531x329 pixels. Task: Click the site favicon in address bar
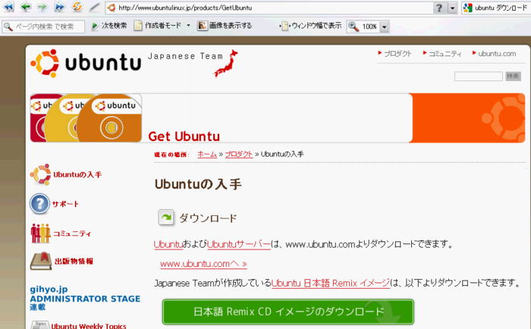tap(112, 8)
